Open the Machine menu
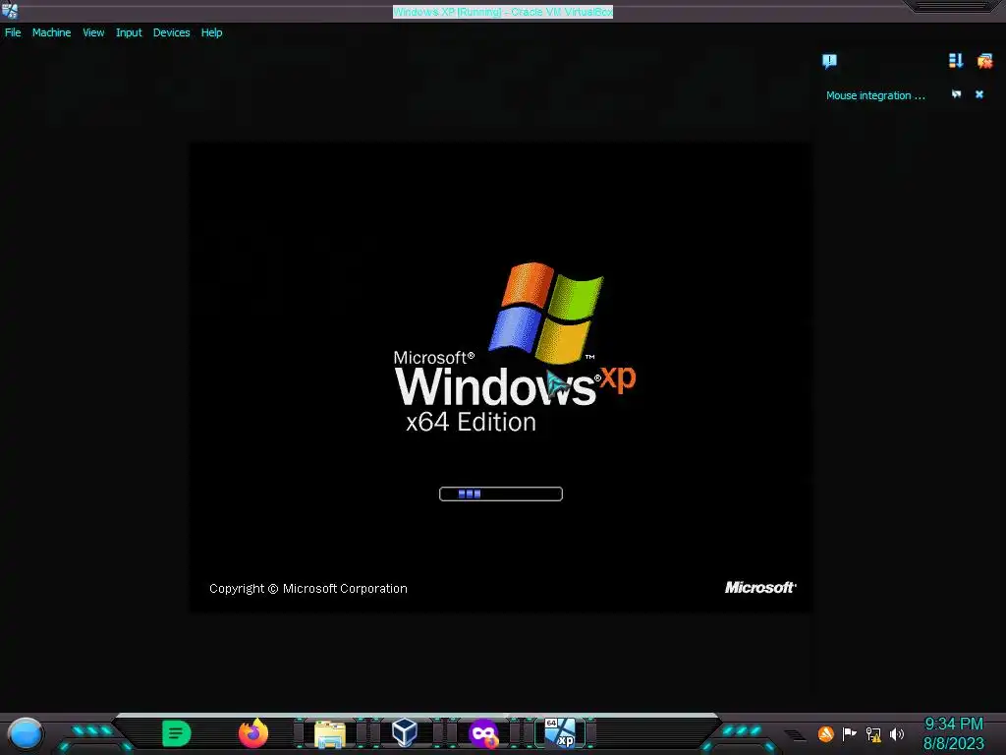1006x755 pixels. (x=51, y=32)
